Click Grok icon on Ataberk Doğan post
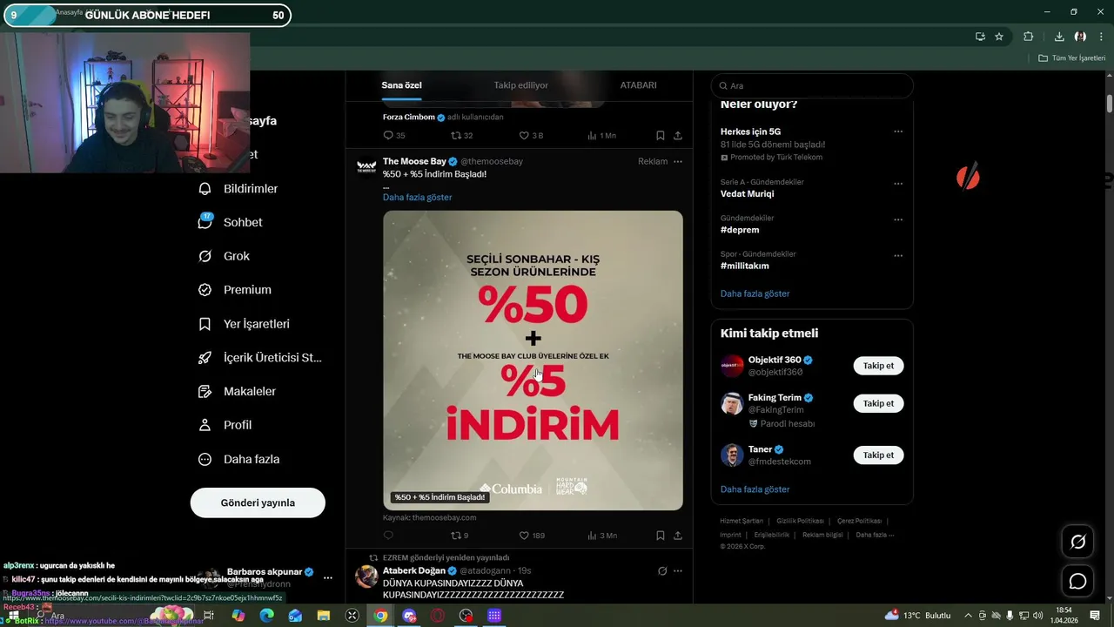Screen dimensions: 1114x627 coord(662,571)
